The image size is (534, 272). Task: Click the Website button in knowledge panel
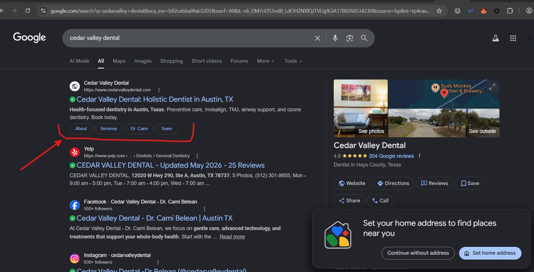pyautogui.click(x=352, y=183)
